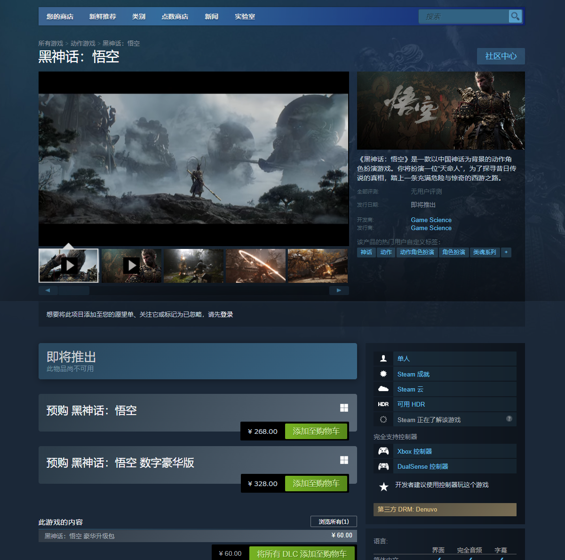Screen dimensions: 565x560
Task: Click Steam 正在了解该游戏 link
Action: (x=429, y=420)
